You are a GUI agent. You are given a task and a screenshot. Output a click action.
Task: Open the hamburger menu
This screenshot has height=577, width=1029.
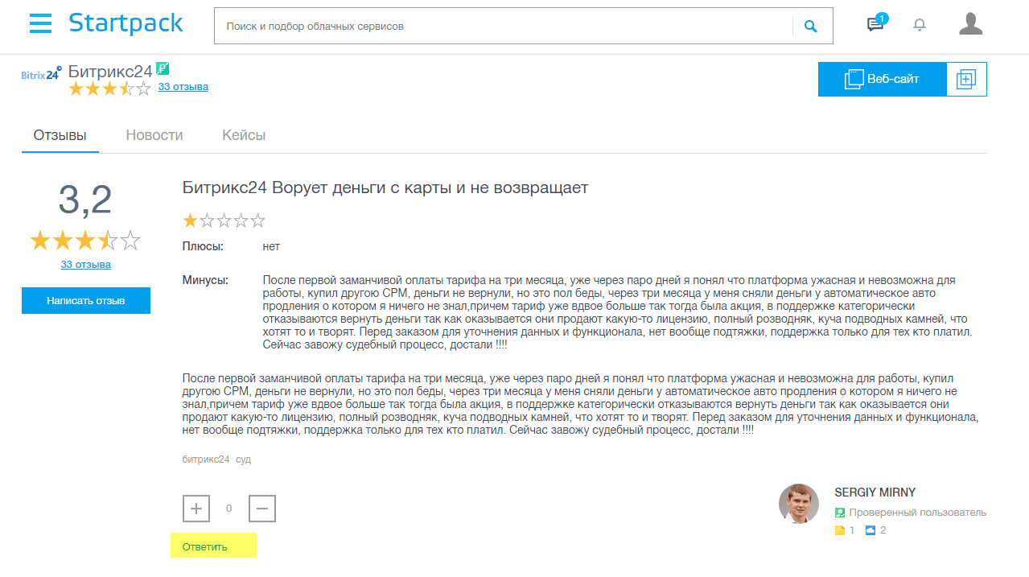[x=40, y=23]
